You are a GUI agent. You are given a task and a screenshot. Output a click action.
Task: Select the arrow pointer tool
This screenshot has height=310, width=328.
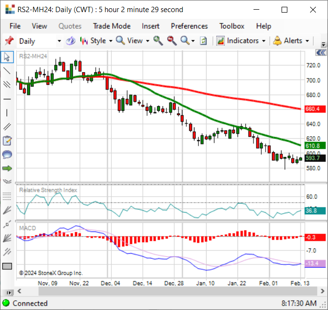point(7,57)
